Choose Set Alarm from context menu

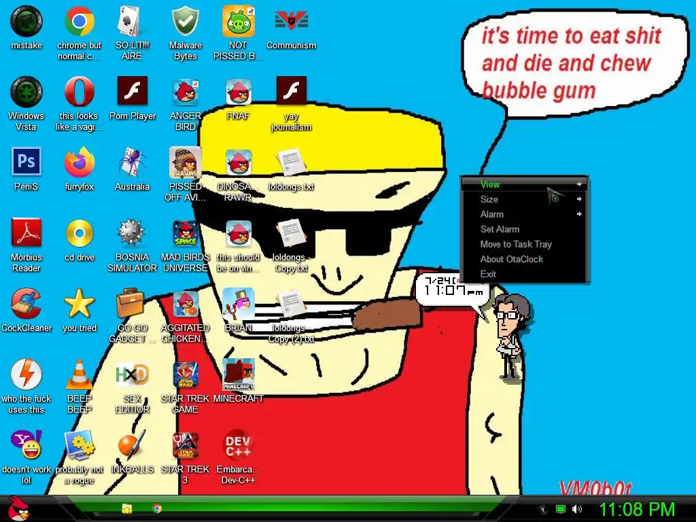point(525,229)
